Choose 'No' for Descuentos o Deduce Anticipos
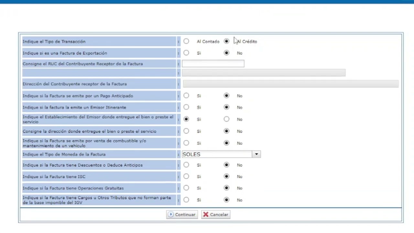Image resolution: width=414 pixels, height=233 pixels. [226, 165]
